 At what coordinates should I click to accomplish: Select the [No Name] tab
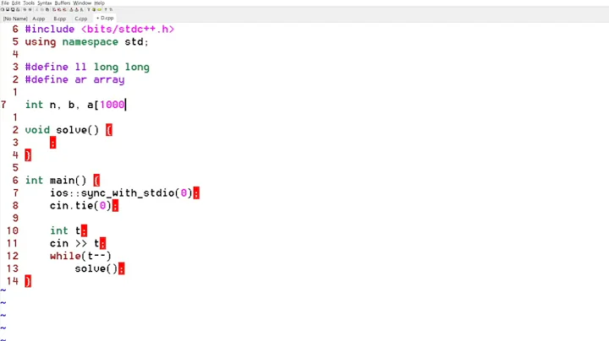tap(15, 19)
